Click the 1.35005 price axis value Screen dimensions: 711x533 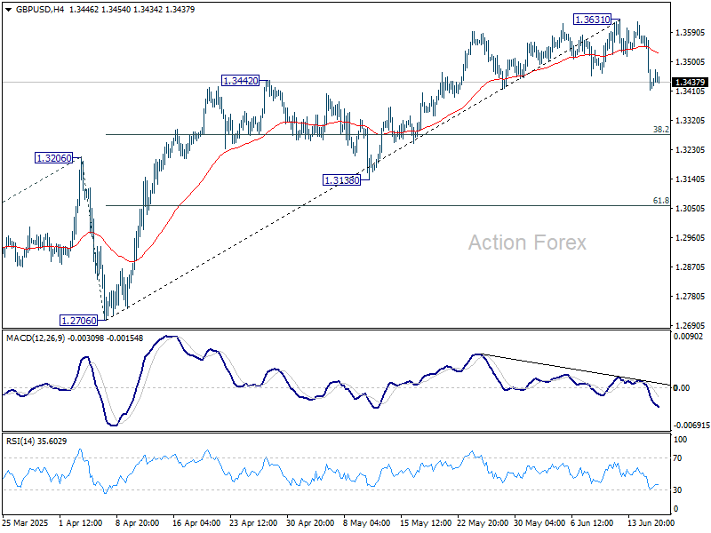(691, 62)
